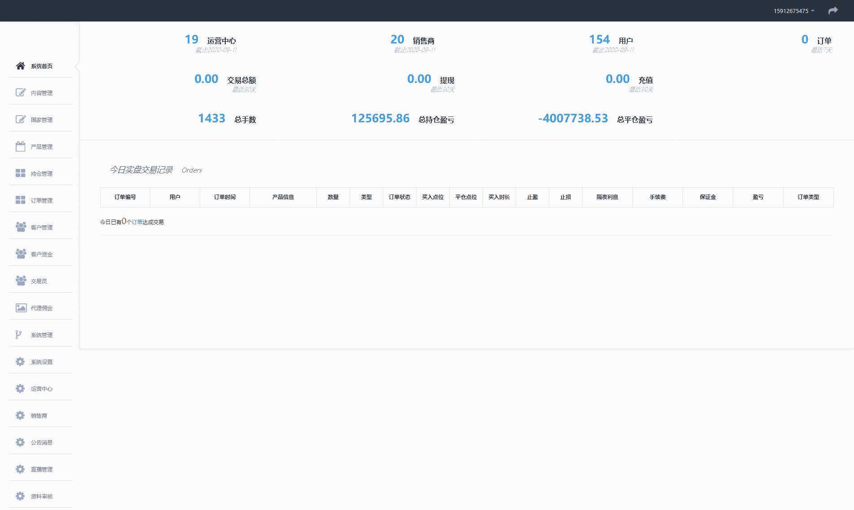Click the calendar icon beside 产品管理

[21, 147]
